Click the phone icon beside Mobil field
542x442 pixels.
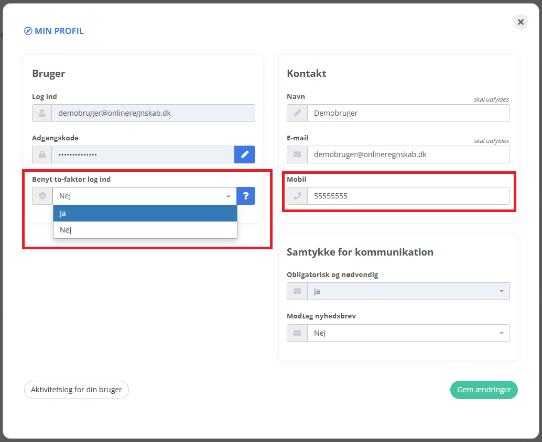297,196
